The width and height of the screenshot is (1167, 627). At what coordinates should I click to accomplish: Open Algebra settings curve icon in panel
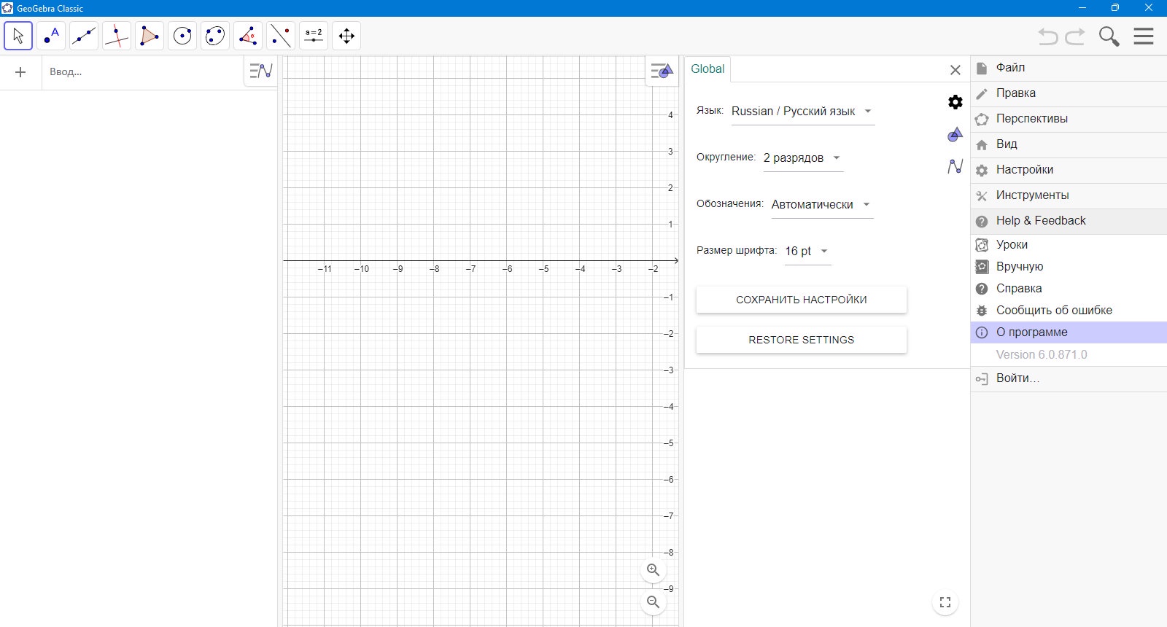coord(955,166)
